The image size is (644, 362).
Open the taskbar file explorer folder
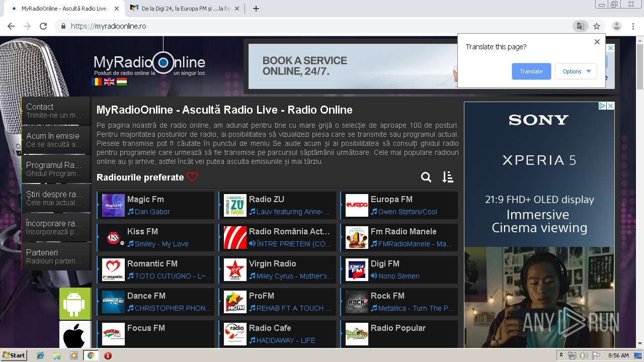point(57,355)
